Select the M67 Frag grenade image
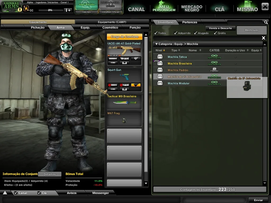The height and width of the screenshot is (203, 271). pyautogui.click(x=124, y=120)
